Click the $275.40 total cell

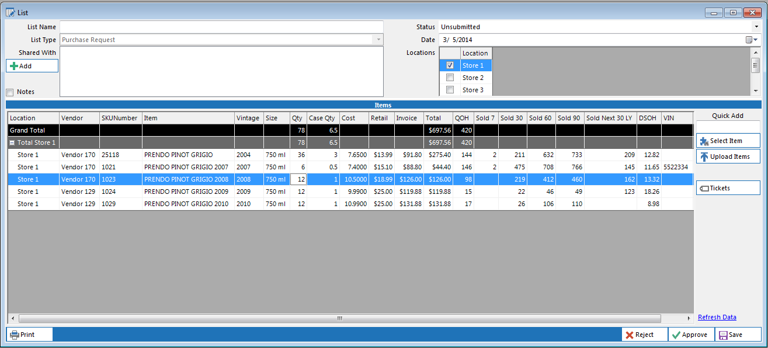click(438, 155)
